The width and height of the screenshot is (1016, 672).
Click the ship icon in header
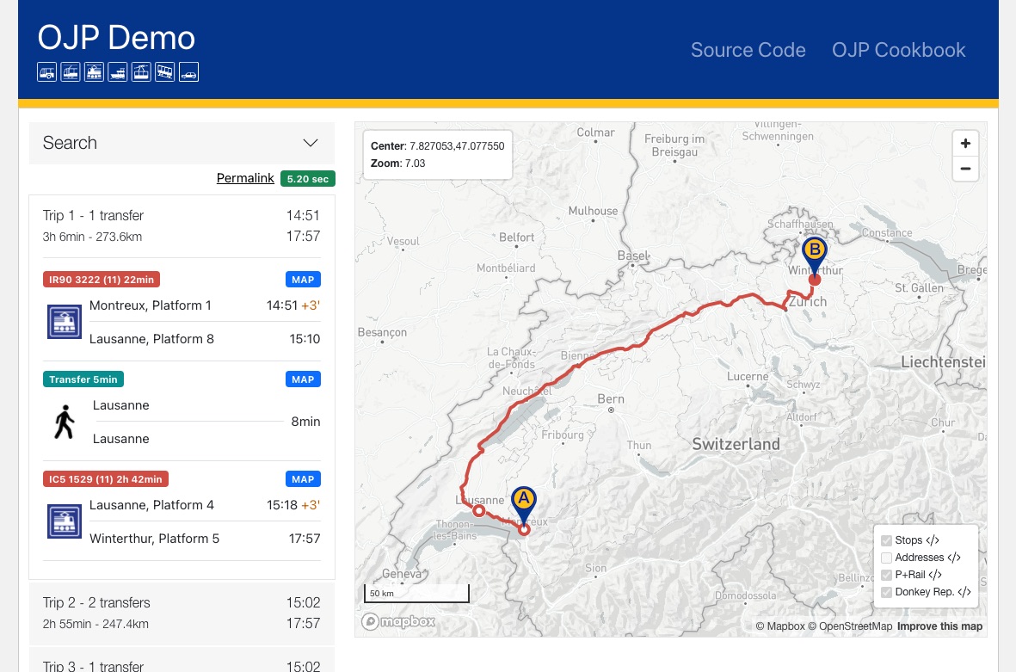click(x=117, y=72)
